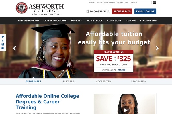Click into the Search input field
The height and width of the screenshot is (114, 172).
(x=141, y=2)
